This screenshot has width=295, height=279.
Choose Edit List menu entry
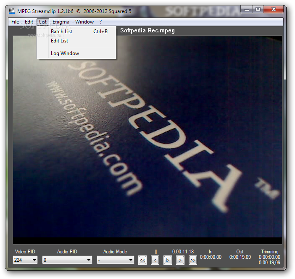[x=76, y=41]
